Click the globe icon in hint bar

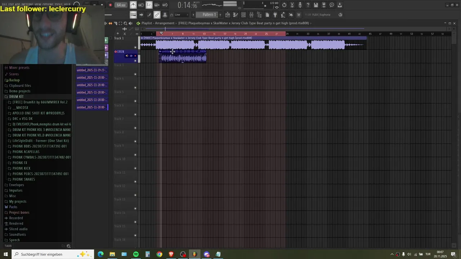pos(340,15)
